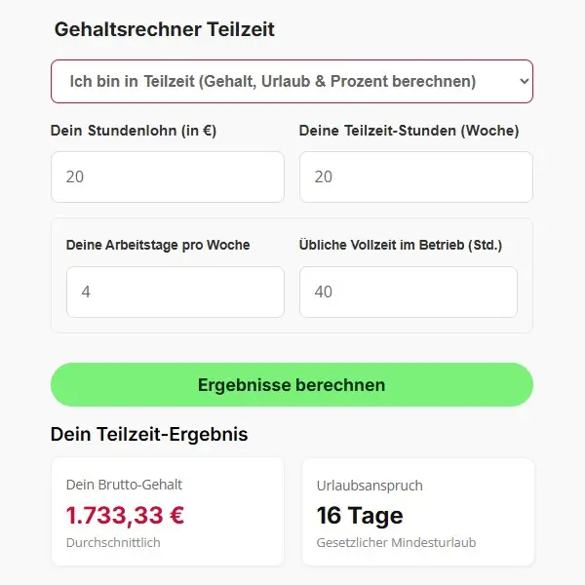Click the 'Durchschnittlich' caption text

tap(113, 542)
